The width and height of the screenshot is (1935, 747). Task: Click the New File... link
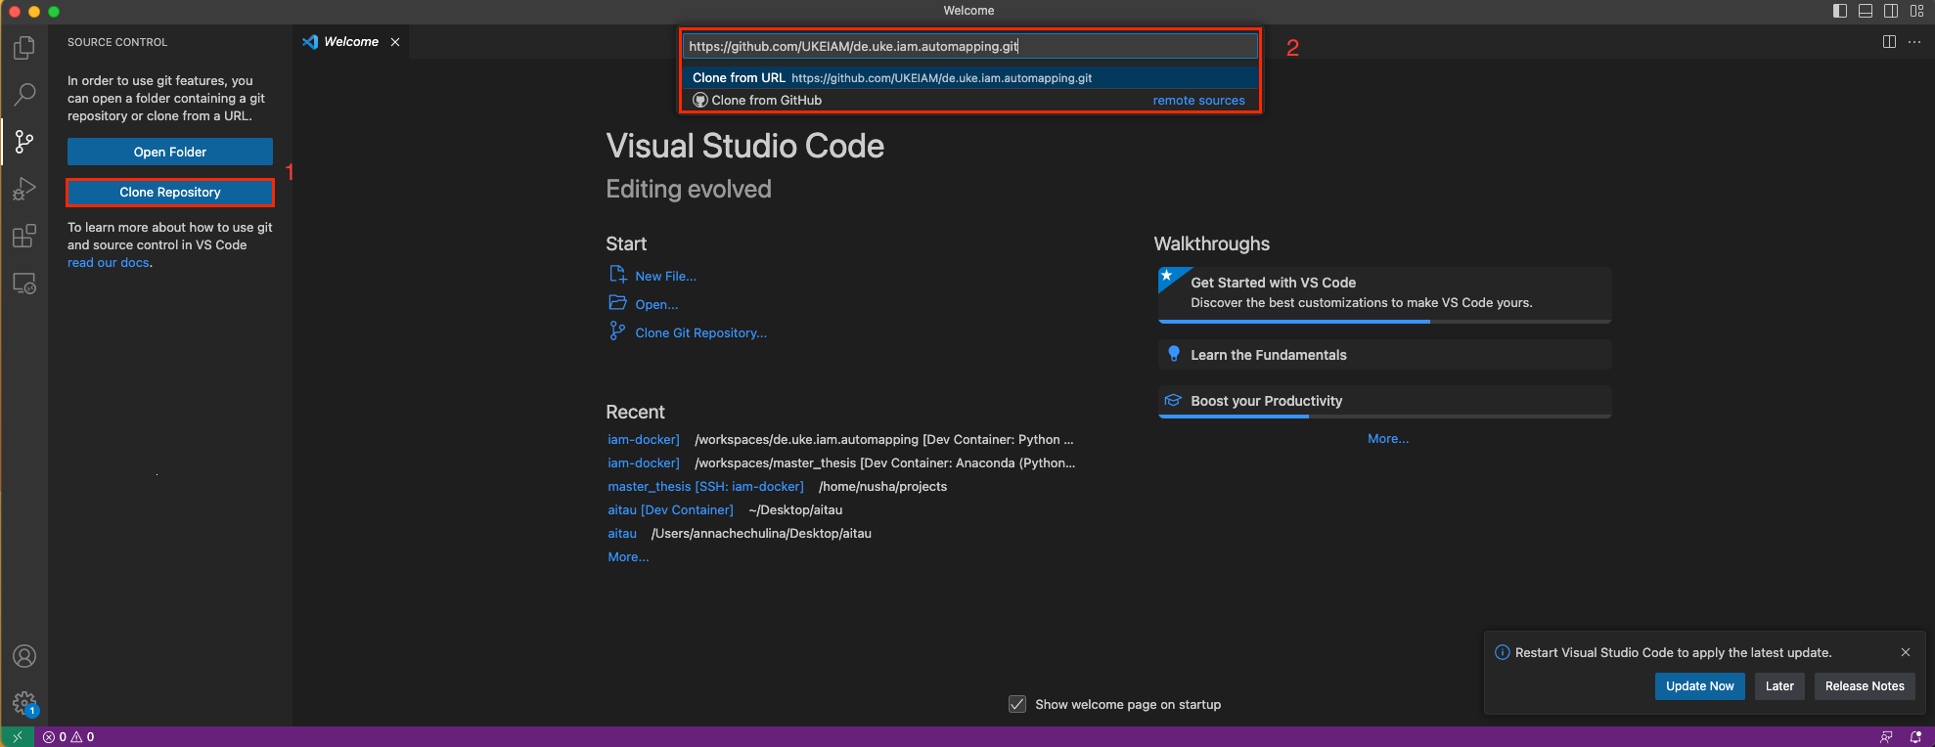666,277
